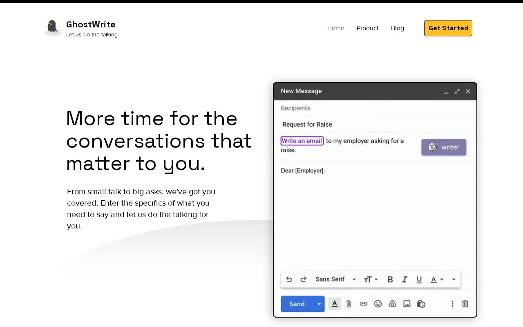The width and height of the screenshot is (523, 327).
Task: Click the Request for Raise subject field
Action: (x=375, y=124)
